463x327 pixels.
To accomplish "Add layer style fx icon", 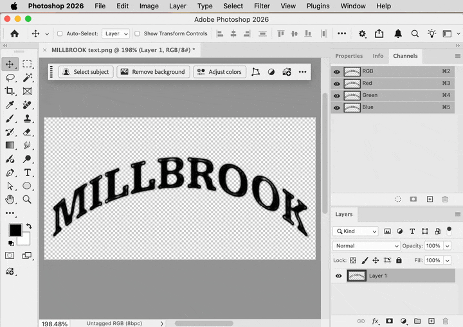I will point(376,321).
